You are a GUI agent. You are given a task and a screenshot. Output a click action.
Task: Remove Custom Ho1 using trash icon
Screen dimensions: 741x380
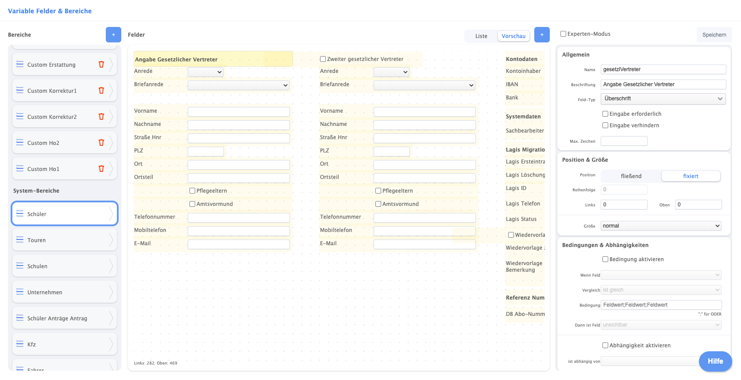pyautogui.click(x=101, y=169)
